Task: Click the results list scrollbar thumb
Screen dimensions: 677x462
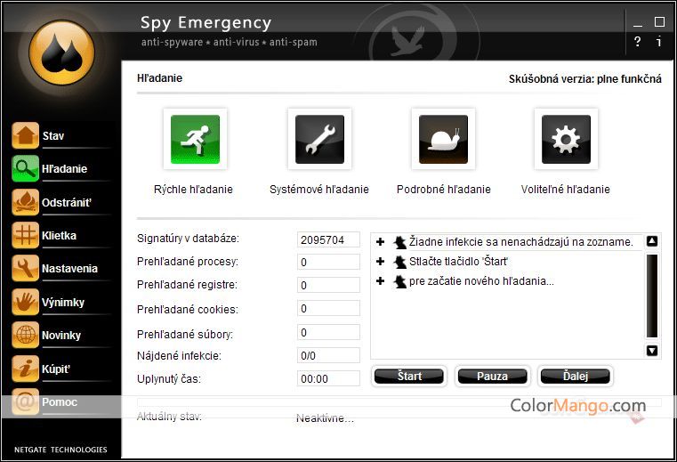Action: 652,296
